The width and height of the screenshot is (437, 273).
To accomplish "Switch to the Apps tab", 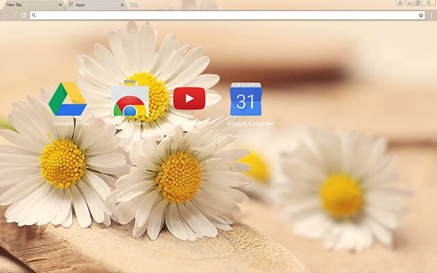I will coord(96,5).
